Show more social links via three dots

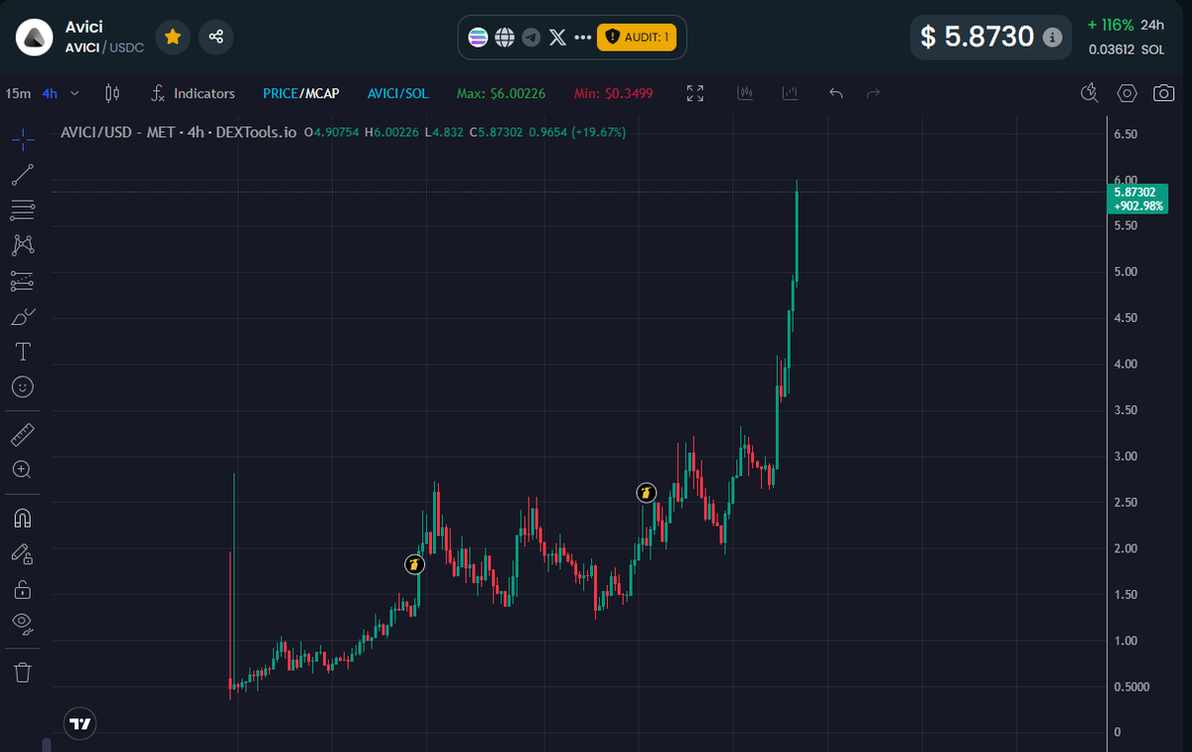(583, 38)
